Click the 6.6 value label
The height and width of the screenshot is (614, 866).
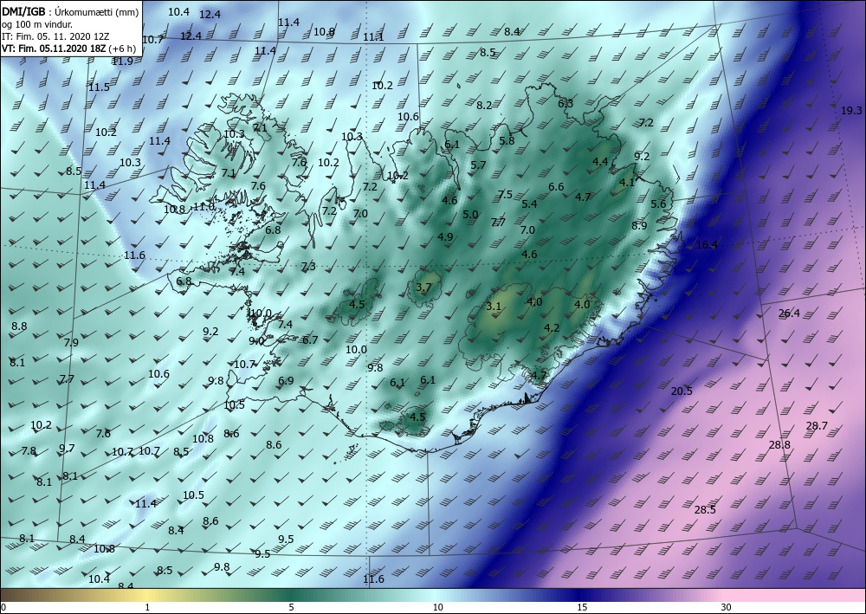point(556,187)
